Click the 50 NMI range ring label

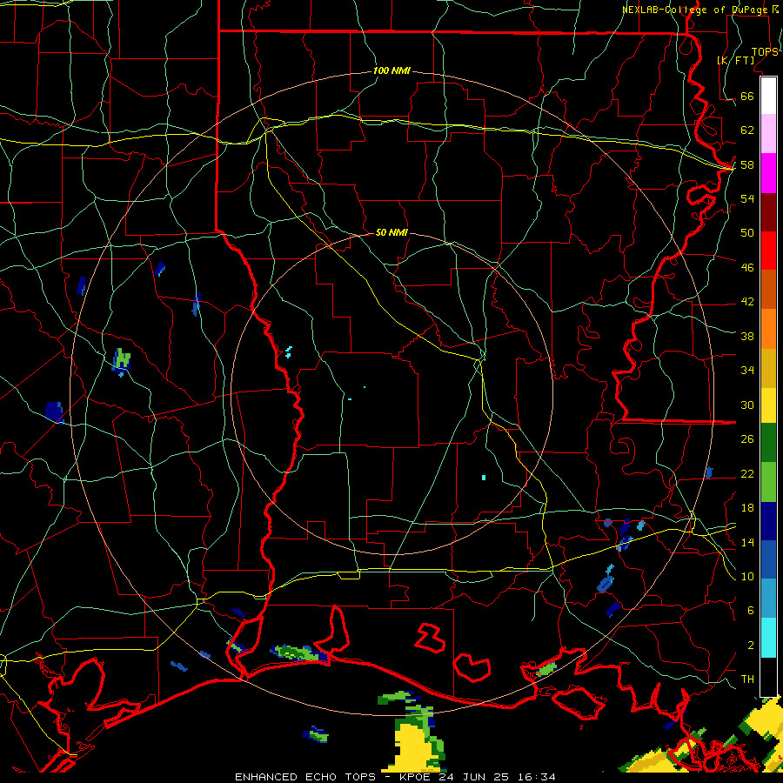point(391,232)
